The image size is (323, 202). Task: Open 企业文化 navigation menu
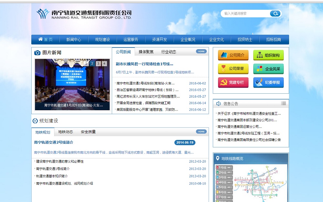click(216, 39)
